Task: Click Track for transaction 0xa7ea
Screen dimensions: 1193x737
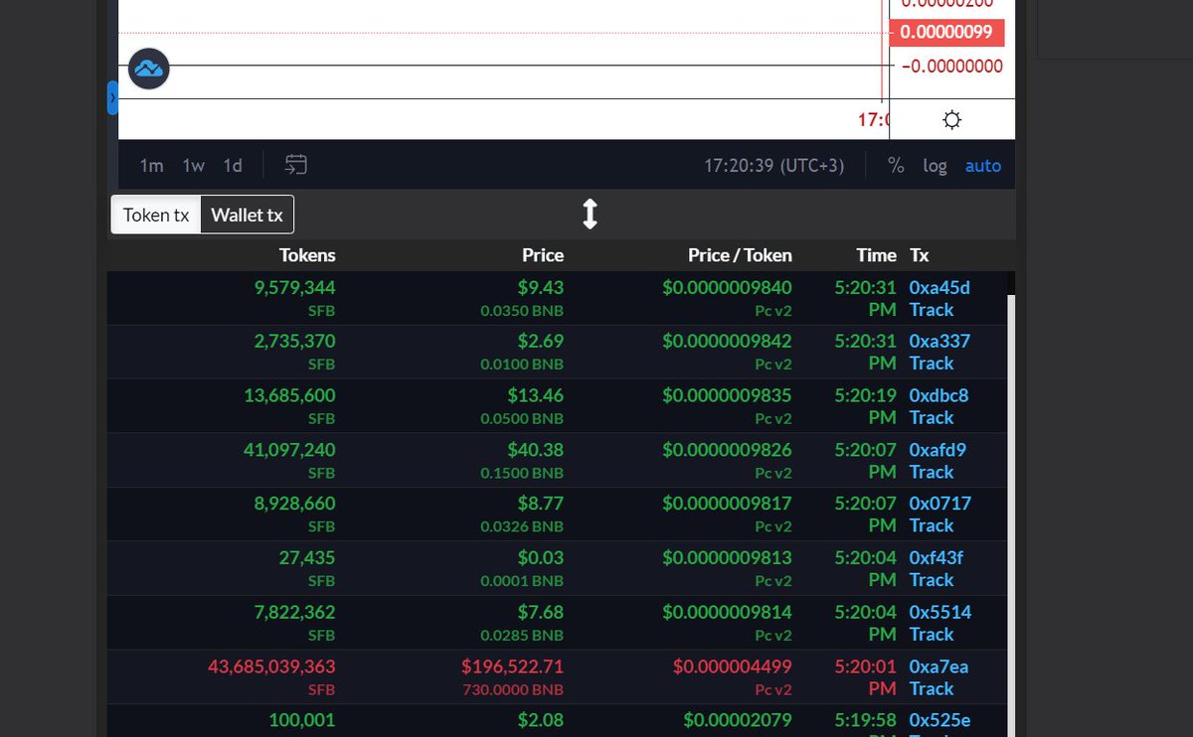Action: (x=932, y=688)
